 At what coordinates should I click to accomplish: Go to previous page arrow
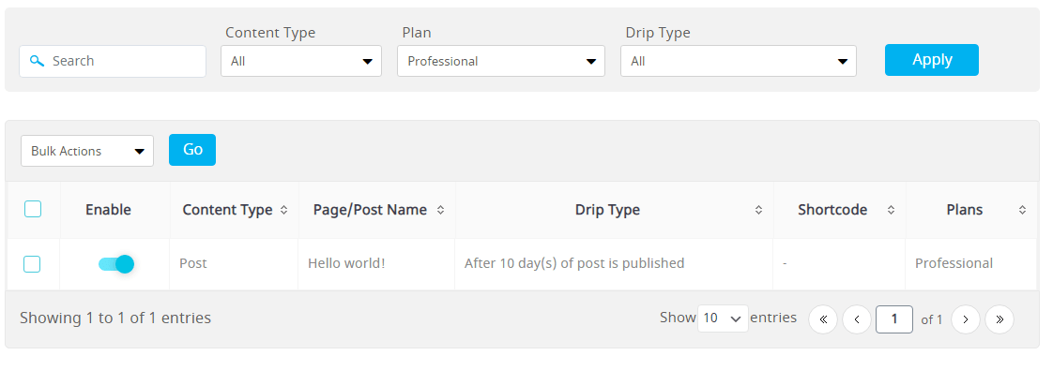click(857, 319)
